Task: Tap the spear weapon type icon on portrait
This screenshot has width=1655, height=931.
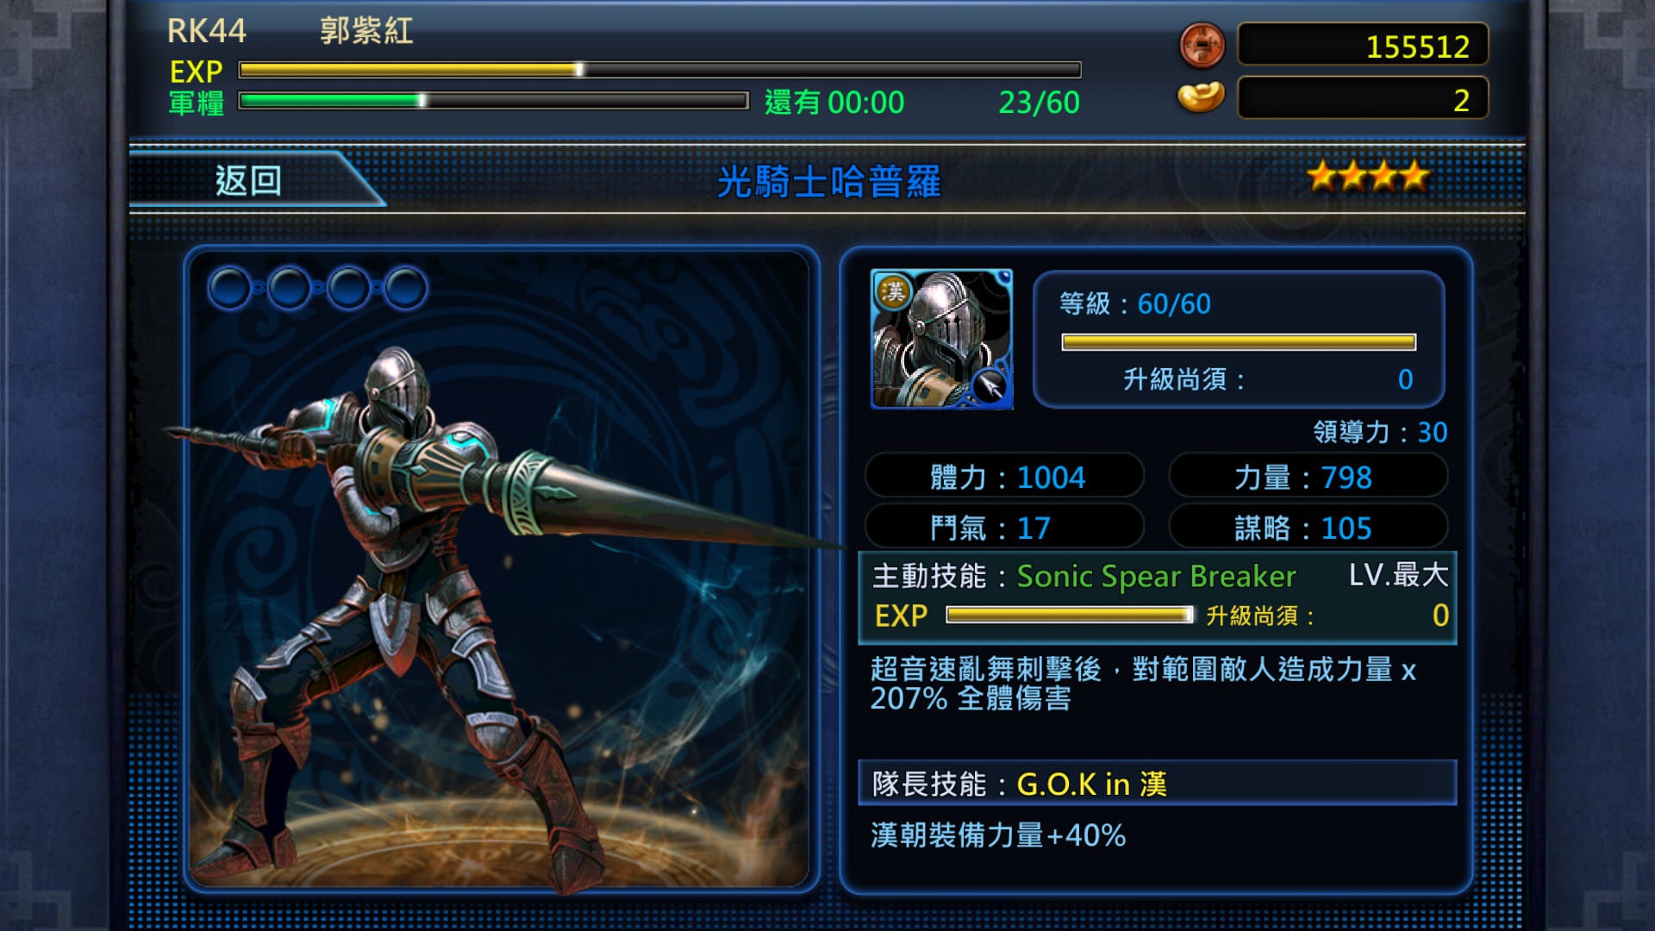Action: (990, 386)
